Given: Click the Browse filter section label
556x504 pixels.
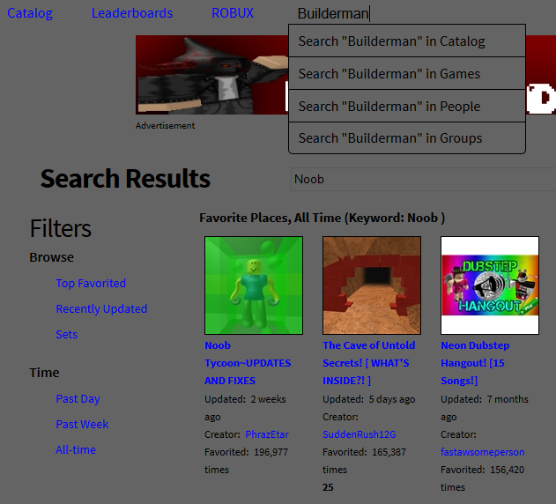Looking at the screenshot, I should 52,257.
